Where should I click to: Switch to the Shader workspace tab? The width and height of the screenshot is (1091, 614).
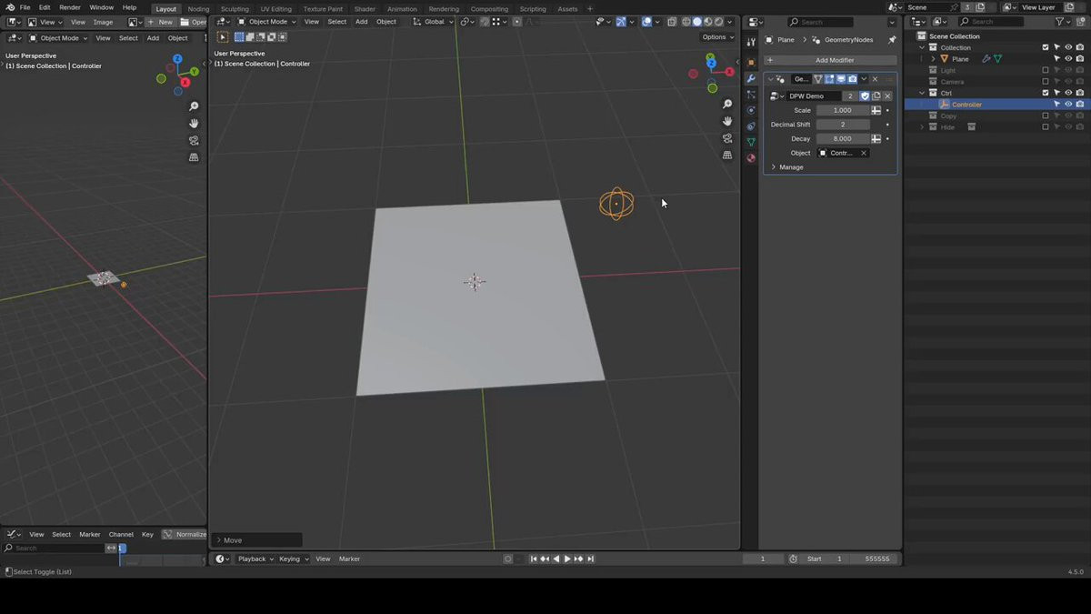coord(365,9)
